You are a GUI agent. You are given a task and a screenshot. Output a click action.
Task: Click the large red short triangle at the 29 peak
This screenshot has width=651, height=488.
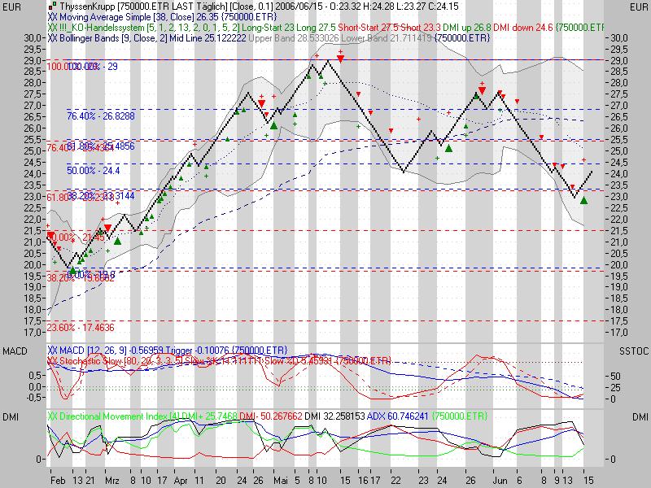tap(340, 59)
